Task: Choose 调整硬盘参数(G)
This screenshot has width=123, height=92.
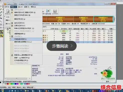Action: [x=26, y=34]
